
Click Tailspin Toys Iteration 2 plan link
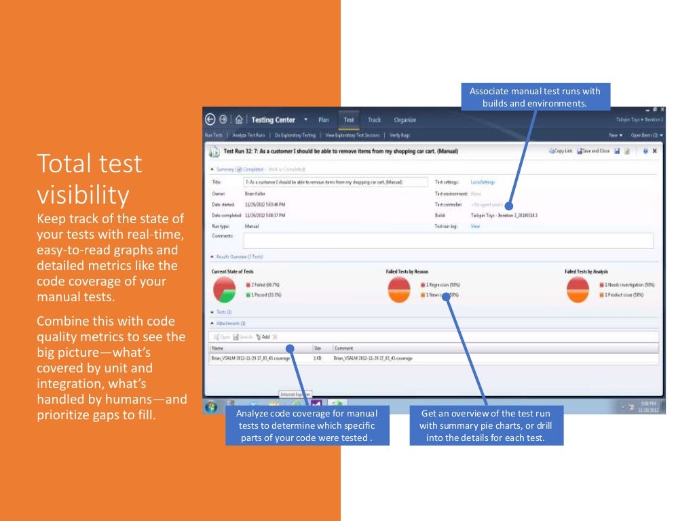pos(639,119)
